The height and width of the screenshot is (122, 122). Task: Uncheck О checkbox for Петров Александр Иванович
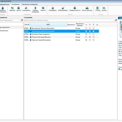pos(90,37)
